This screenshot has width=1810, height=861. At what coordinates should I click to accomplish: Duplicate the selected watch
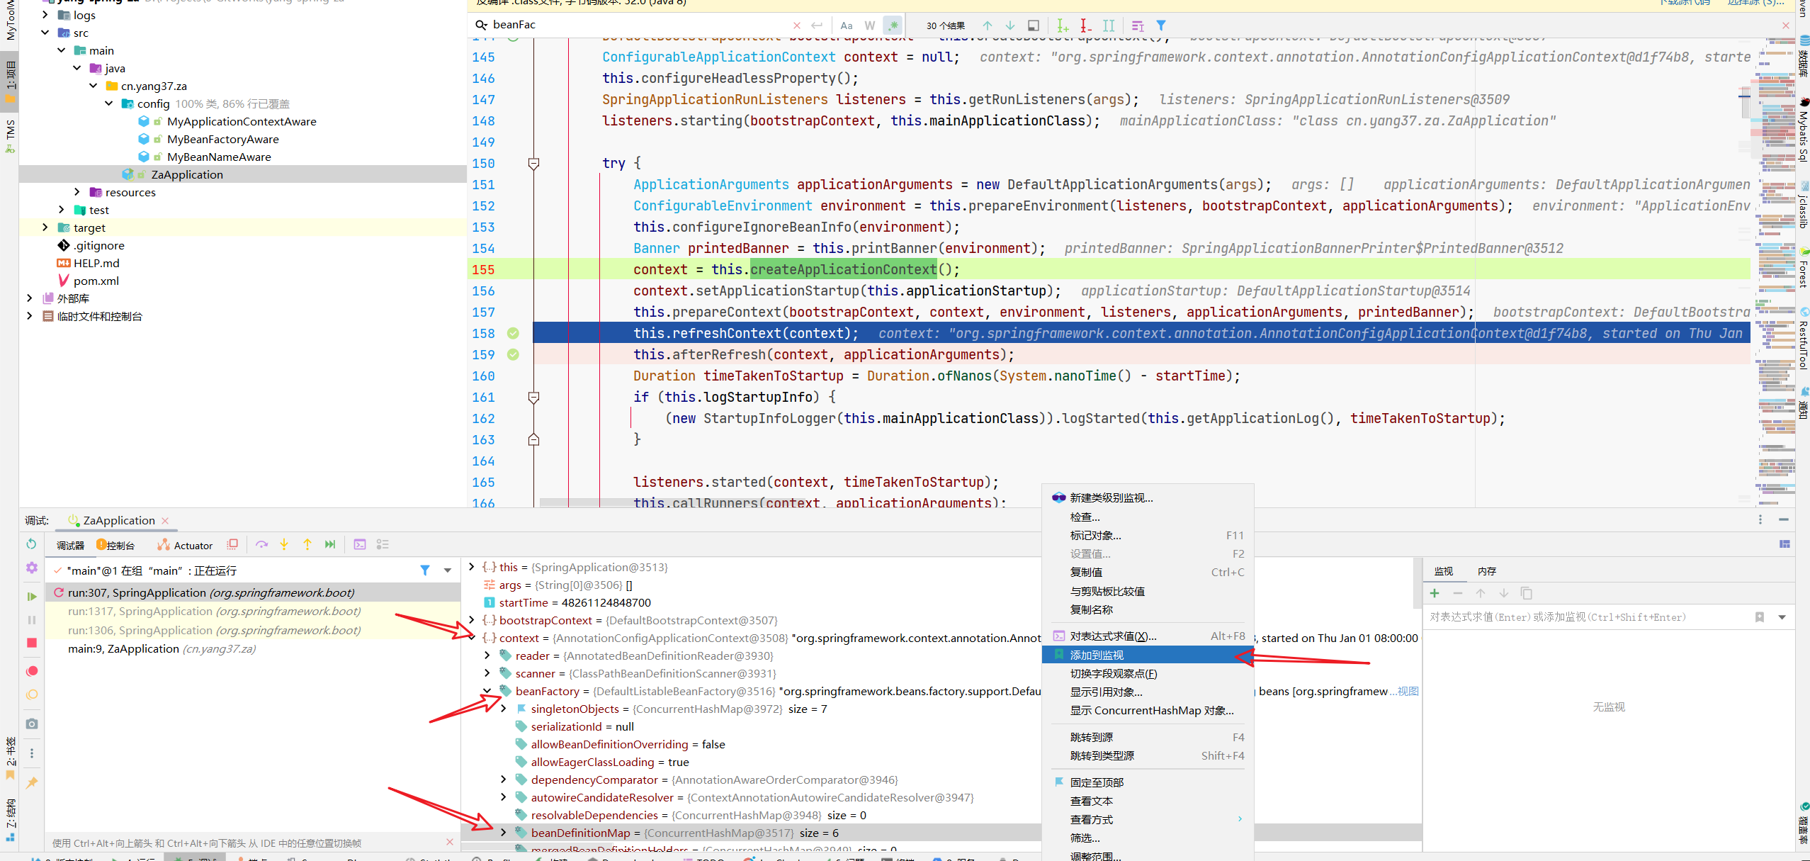click(x=1526, y=593)
